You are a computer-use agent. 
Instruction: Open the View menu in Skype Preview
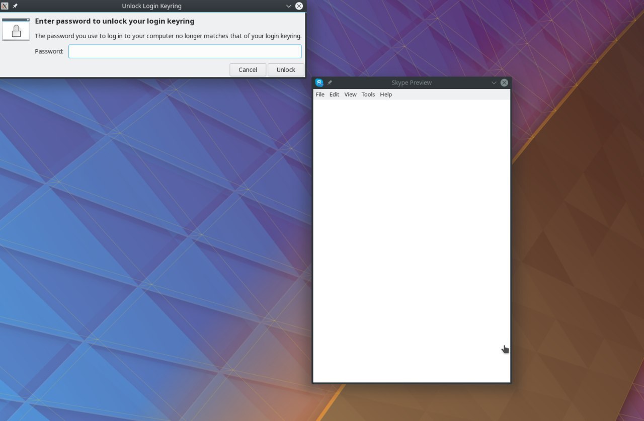click(350, 95)
